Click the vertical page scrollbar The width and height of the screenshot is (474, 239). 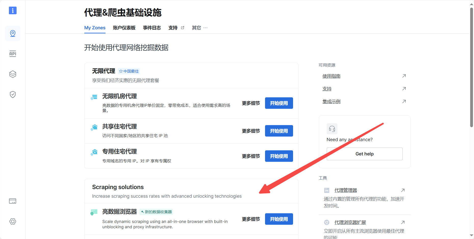(472, 68)
